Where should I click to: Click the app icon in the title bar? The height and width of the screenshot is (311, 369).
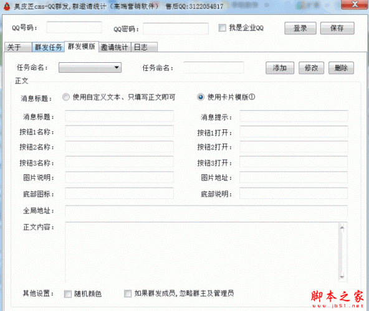coord(7,6)
